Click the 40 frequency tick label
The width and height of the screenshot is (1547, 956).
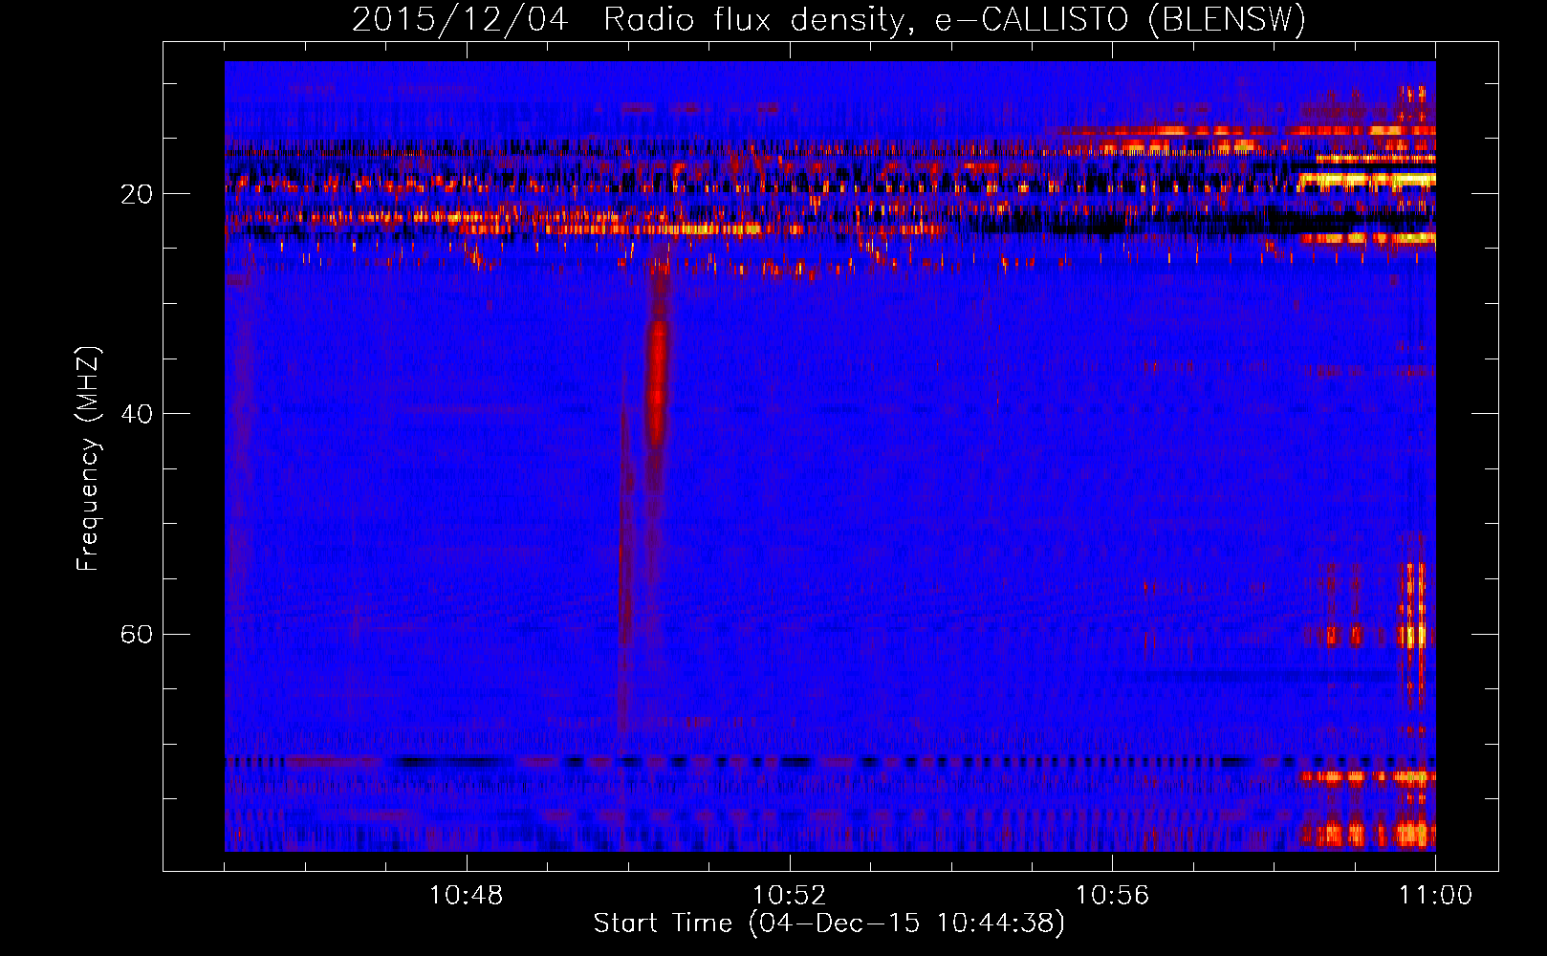click(137, 414)
